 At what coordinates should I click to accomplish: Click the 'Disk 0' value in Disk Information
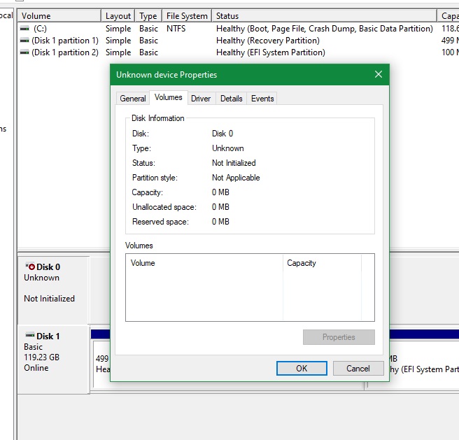(x=223, y=134)
